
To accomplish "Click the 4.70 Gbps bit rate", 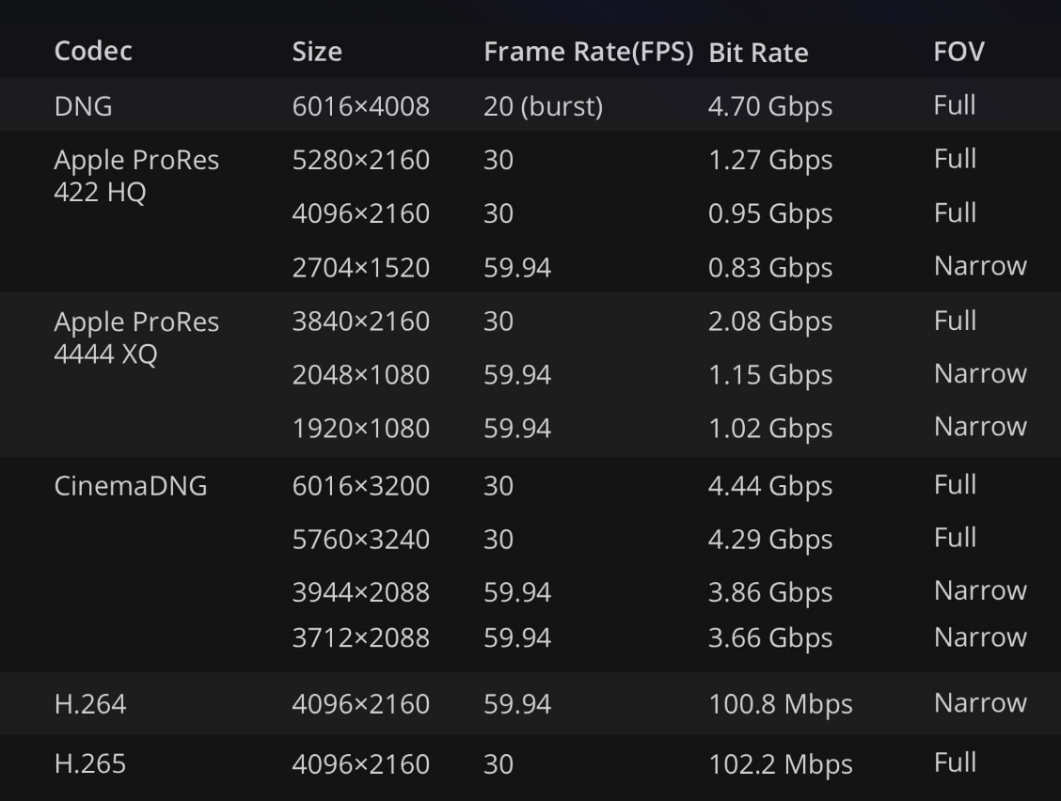I will point(770,107).
